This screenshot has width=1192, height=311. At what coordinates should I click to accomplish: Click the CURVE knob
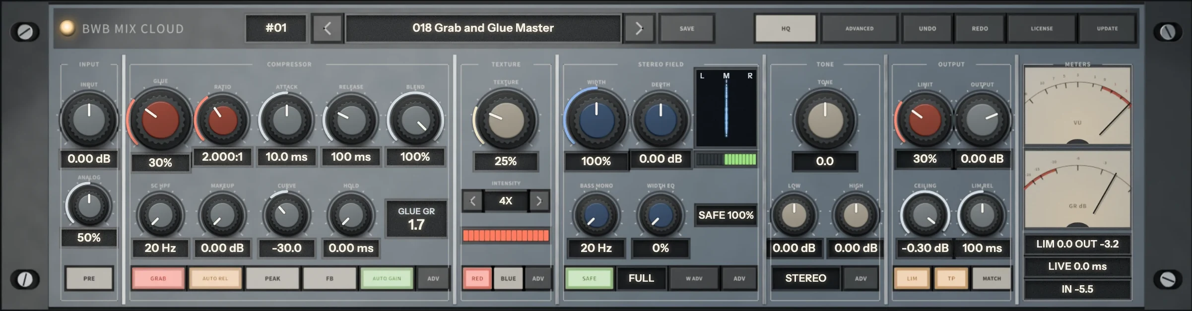coord(286,216)
